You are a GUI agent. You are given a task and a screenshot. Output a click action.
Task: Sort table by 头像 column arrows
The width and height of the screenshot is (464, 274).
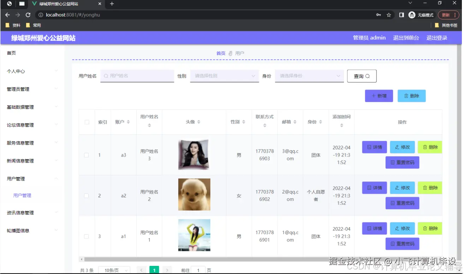[199, 122]
